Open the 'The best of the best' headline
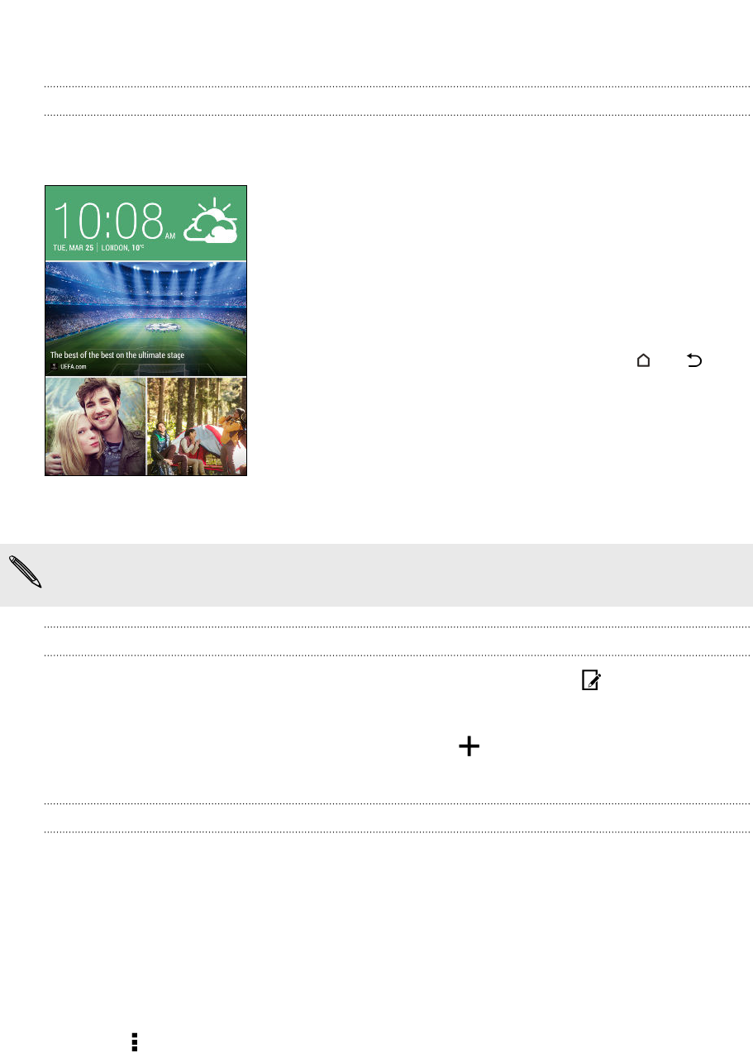 click(117, 355)
